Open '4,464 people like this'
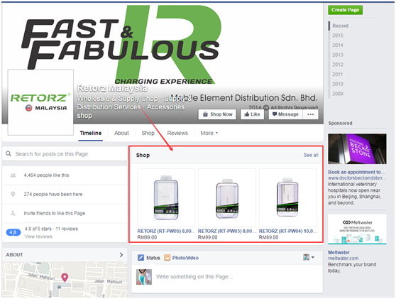The height and width of the screenshot is (299, 396). pyautogui.click(x=46, y=175)
